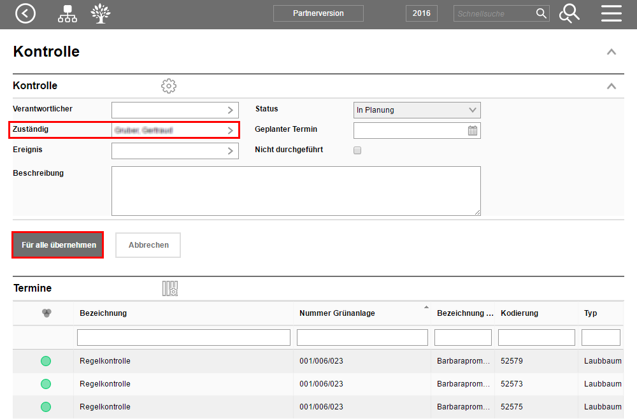Click the Schnellsuche magnifier icon

[x=541, y=13]
